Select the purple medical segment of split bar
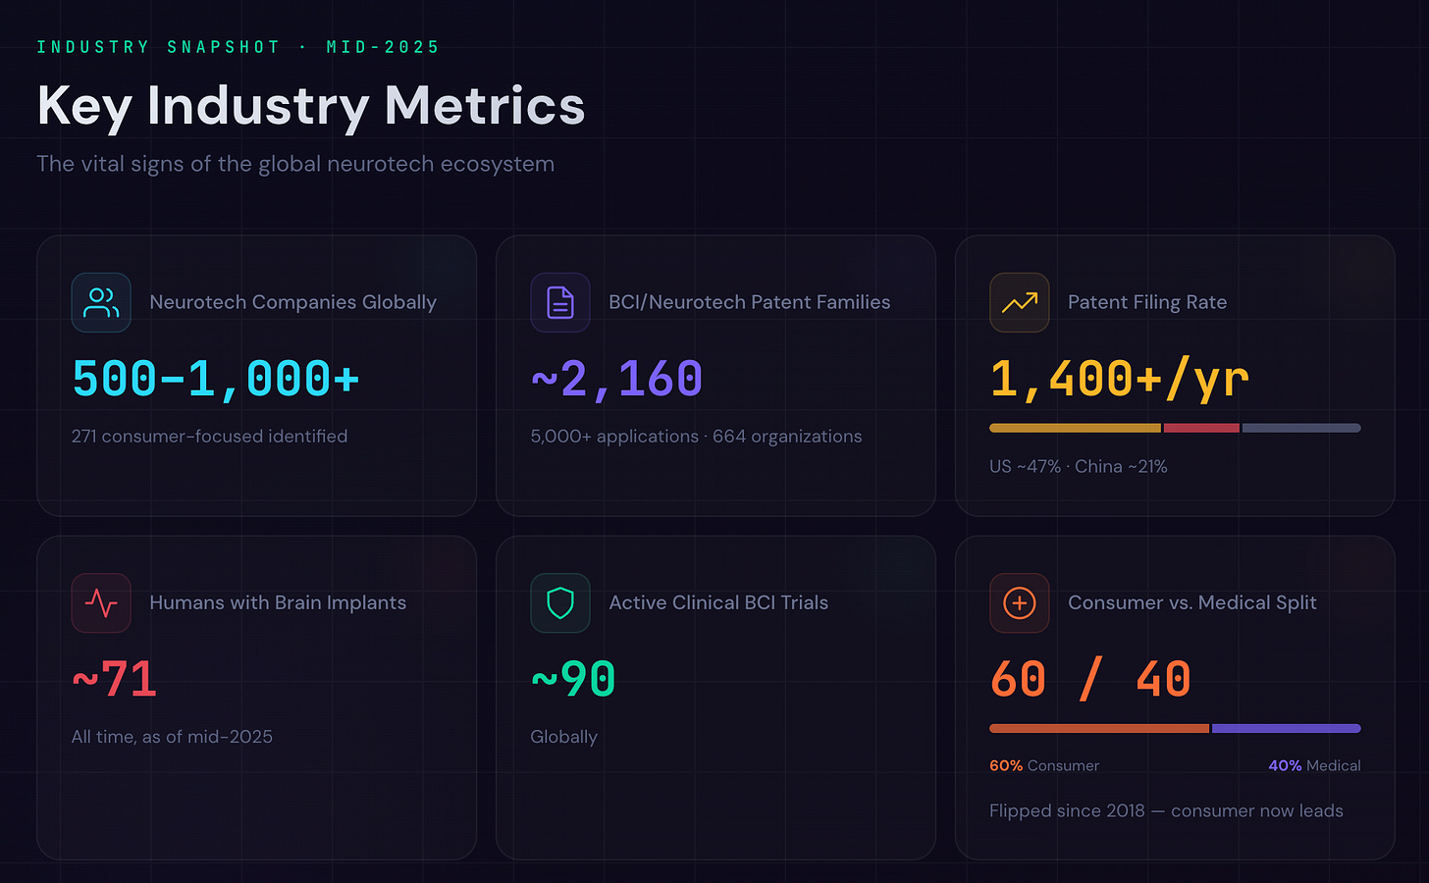Viewport: 1429px width, 883px height. click(1287, 728)
